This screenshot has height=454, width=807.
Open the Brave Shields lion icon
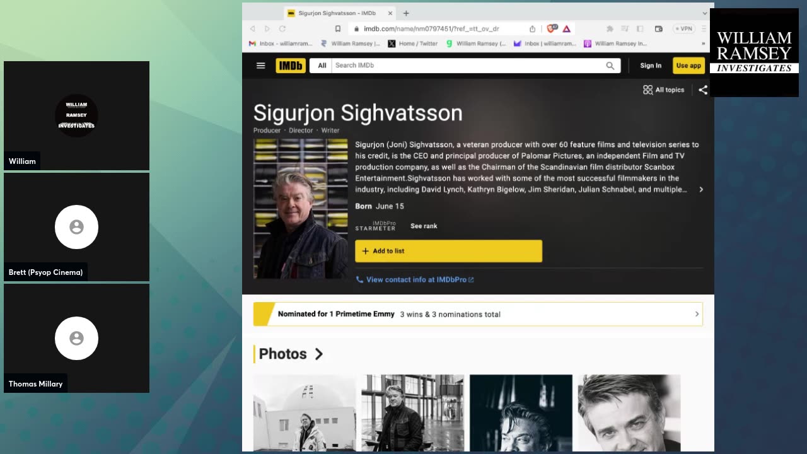(552, 28)
